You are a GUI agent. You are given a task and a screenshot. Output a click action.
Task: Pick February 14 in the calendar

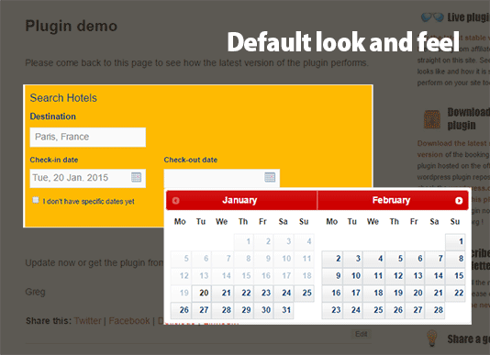click(x=435, y=275)
